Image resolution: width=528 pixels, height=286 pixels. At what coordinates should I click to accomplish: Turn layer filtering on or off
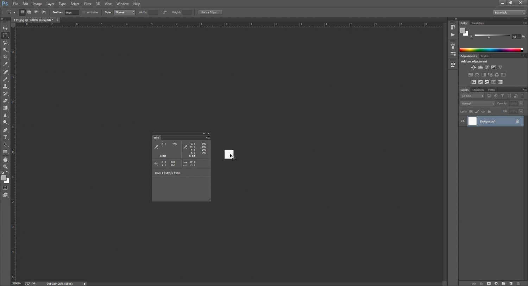click(522, 96)
